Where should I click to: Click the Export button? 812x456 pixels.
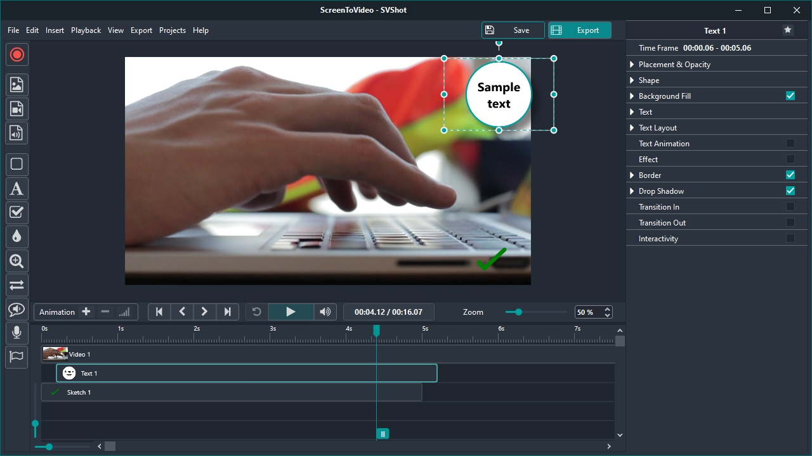point(579,30)
